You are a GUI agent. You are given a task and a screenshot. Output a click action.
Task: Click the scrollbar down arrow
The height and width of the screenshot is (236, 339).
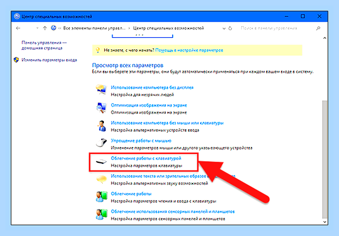click(x=325, y=222)
